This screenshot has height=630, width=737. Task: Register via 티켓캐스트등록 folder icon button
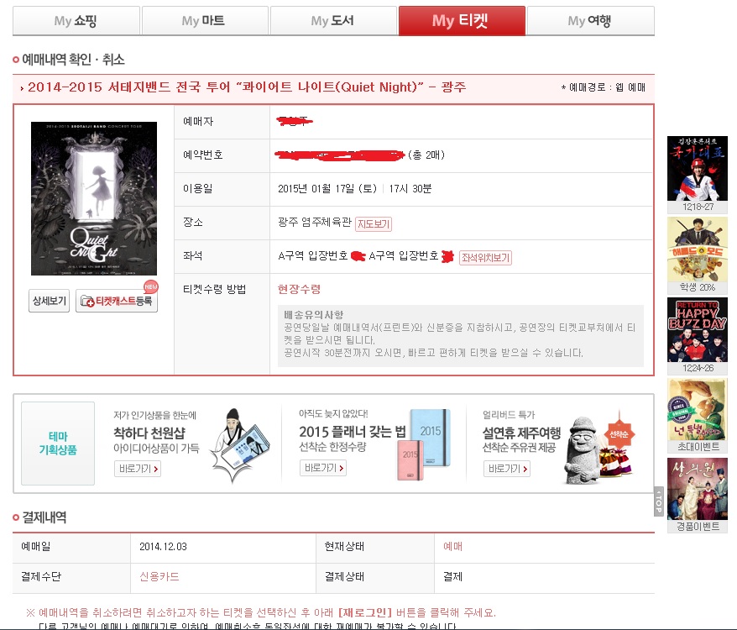pos(117,301)
